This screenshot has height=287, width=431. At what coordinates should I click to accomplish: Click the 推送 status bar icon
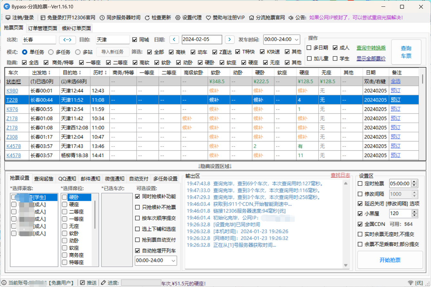coord(82,283)
